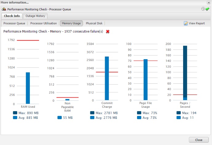Click the Commit Charge Avg legend swatch
This screenshot has width=212, height=145.
click(92, 118)
